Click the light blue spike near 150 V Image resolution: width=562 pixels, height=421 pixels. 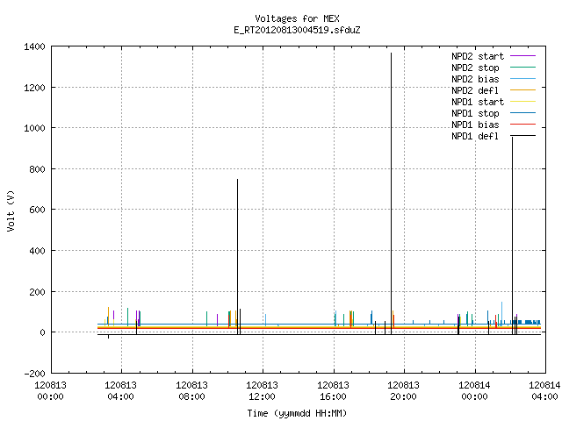[501, 313]
